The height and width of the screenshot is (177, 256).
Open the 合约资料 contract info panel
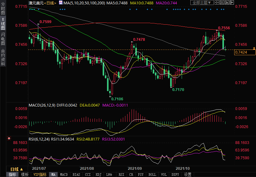click(3, 57)
